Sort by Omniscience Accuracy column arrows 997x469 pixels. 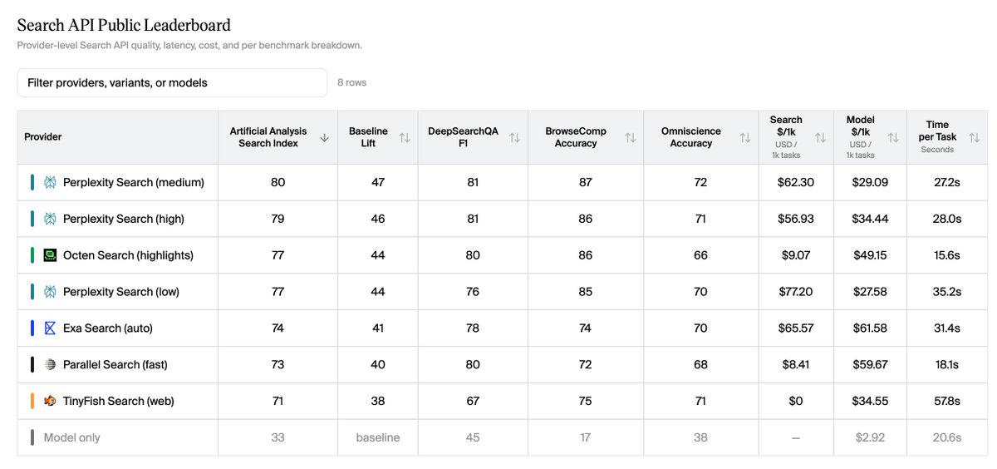click(745, 137)
